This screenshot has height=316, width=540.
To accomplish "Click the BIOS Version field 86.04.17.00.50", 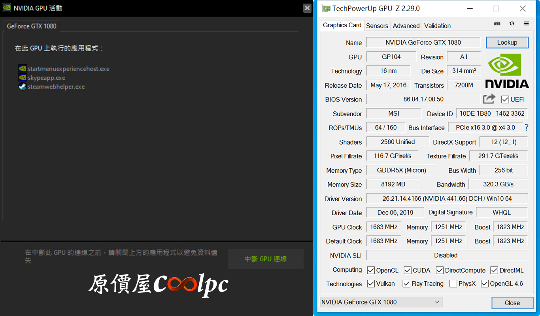I will (x=423, y=99).
